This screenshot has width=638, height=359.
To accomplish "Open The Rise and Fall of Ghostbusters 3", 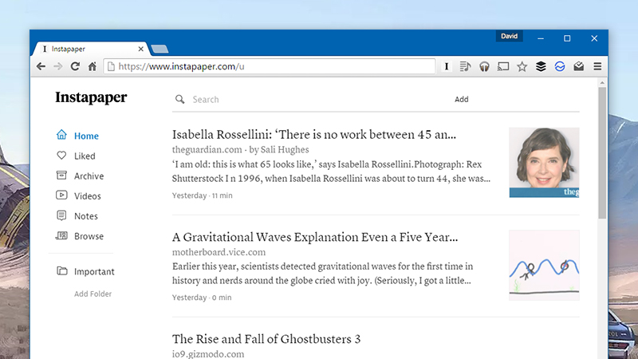I will click(x=266, y=339).
